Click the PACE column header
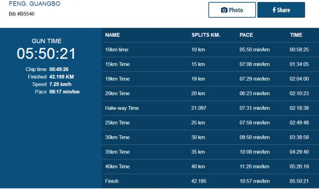 tap(246, 35)
